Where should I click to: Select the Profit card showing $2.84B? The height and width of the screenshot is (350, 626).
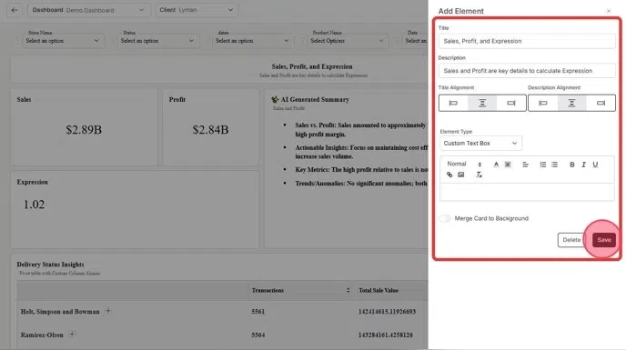click(x=210, y=127)
